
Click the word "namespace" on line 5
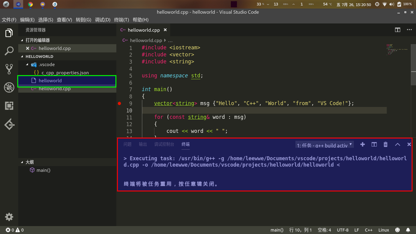click(x=174, y=76)
